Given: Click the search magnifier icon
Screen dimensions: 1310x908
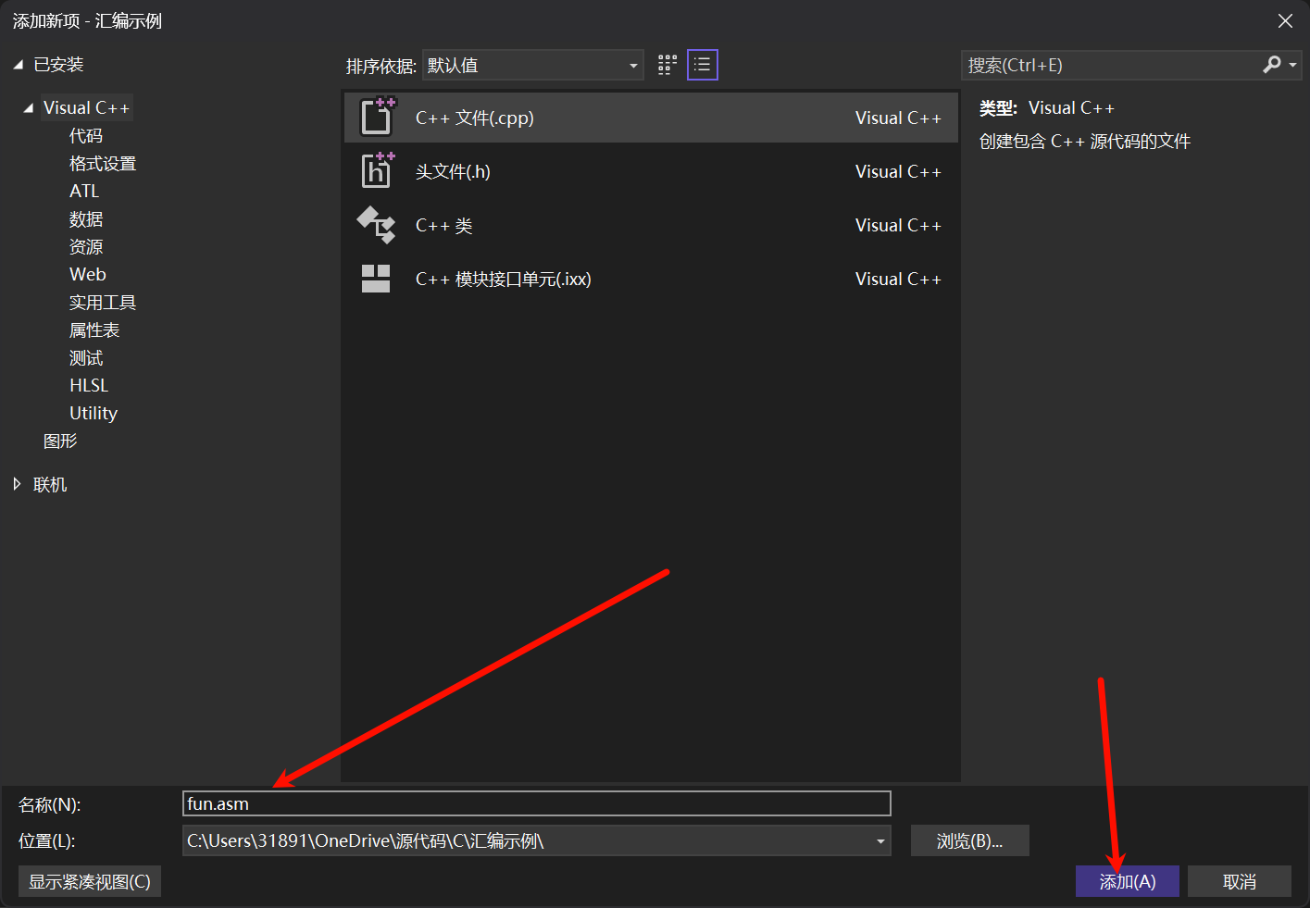Looking at the screenshot, I should coord(1272,65).
